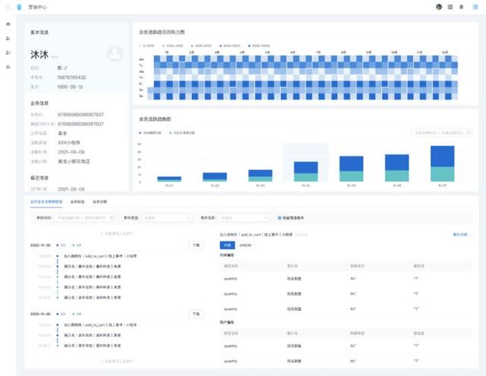The height and width of the screenshot is (376, 486).
Task: Switch event detail view to JSON
Action: 245,245
